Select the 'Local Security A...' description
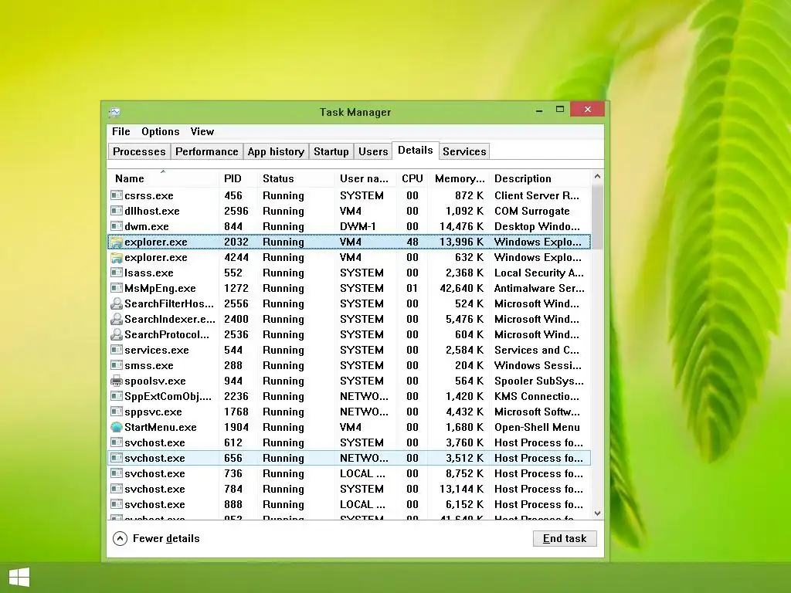 (538, 273)
